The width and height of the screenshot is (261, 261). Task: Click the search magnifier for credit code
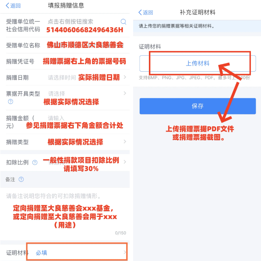(x=123, y=22)
